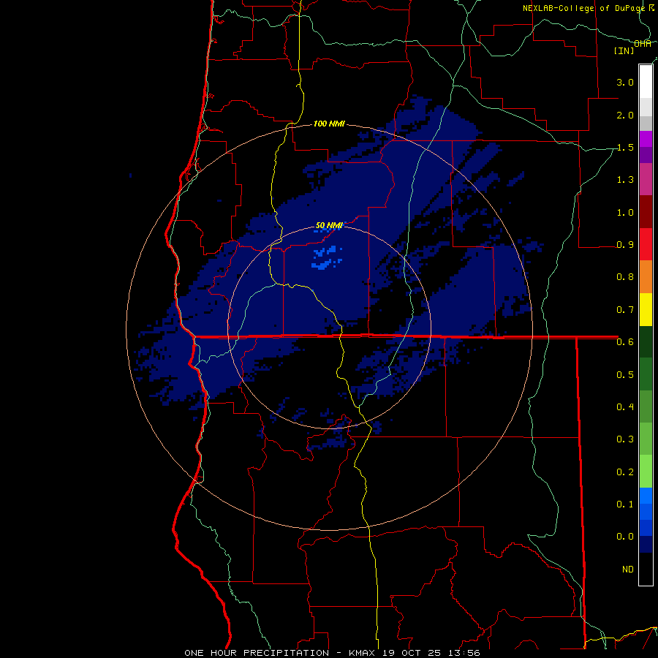The image size is (658, 658).
Task: Click the 100 NMI range ring label
Action: pyautogui.click(x=330, y=124)
